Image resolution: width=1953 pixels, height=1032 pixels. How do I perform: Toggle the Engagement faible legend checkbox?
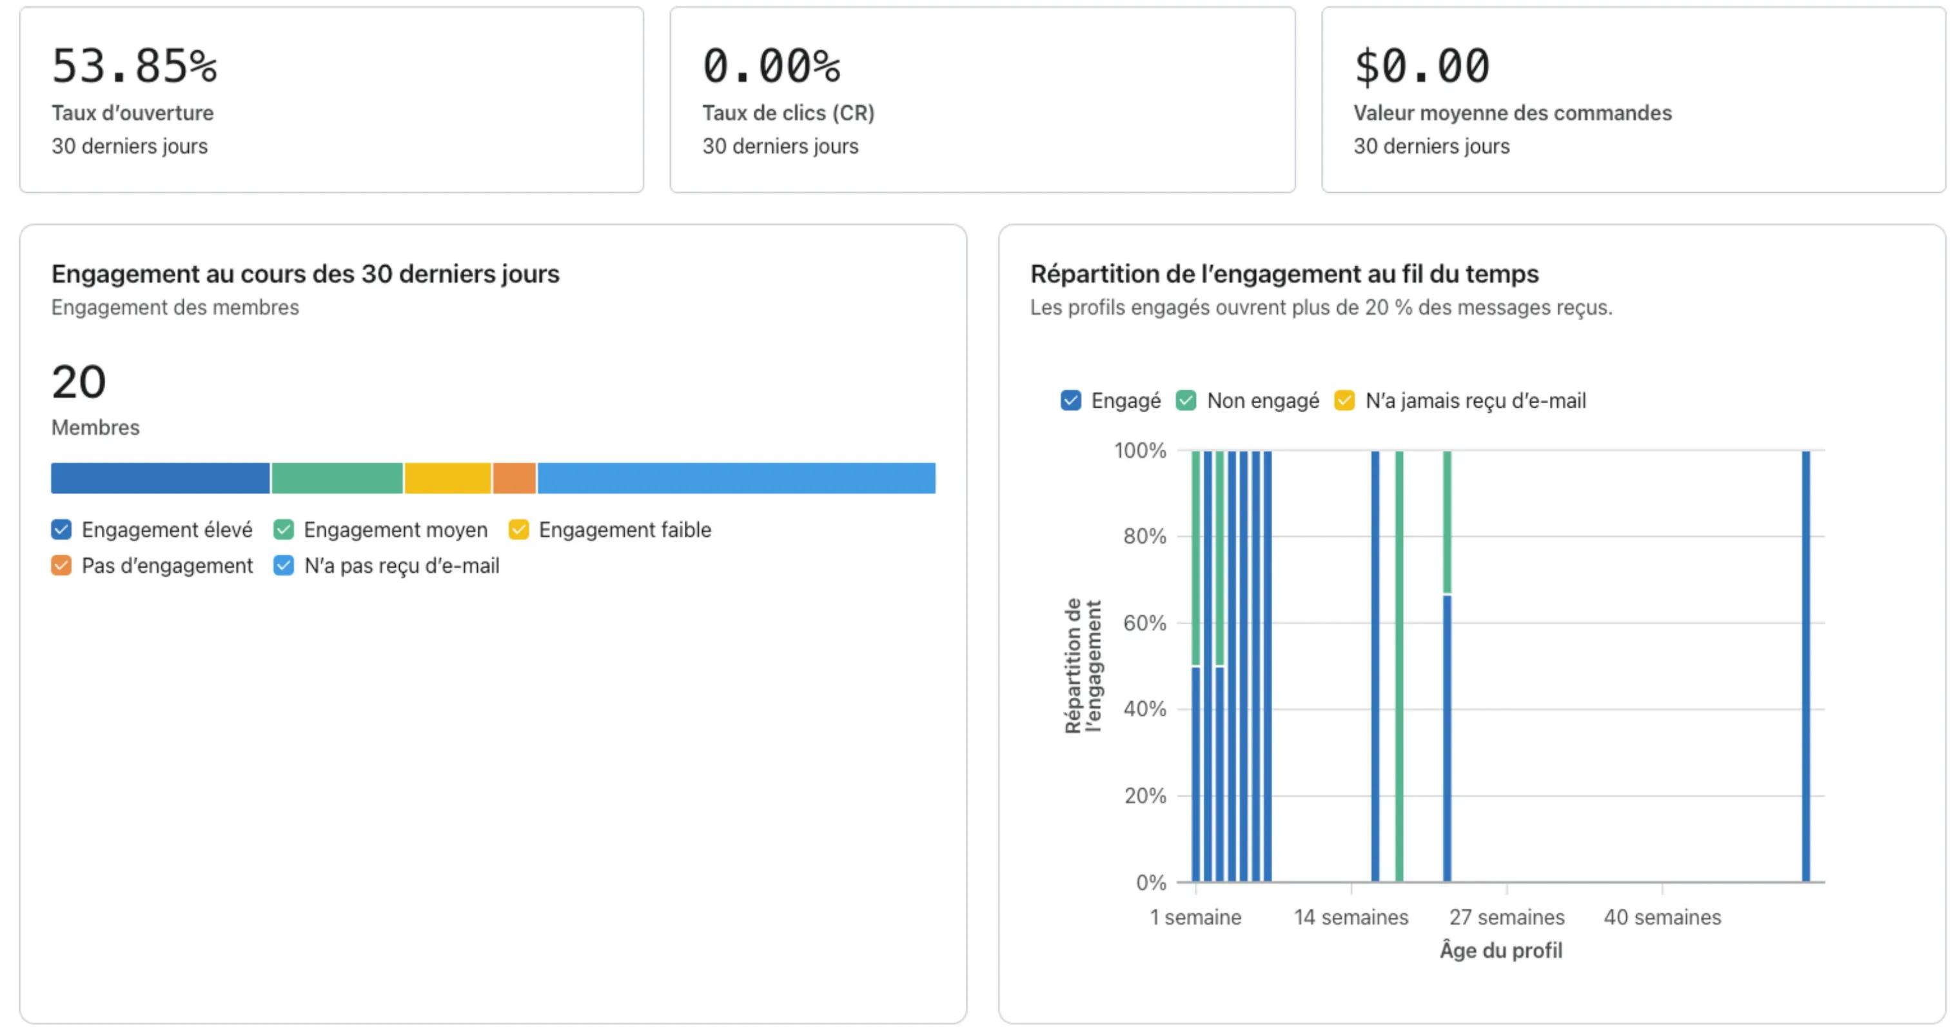click(518, 530)
